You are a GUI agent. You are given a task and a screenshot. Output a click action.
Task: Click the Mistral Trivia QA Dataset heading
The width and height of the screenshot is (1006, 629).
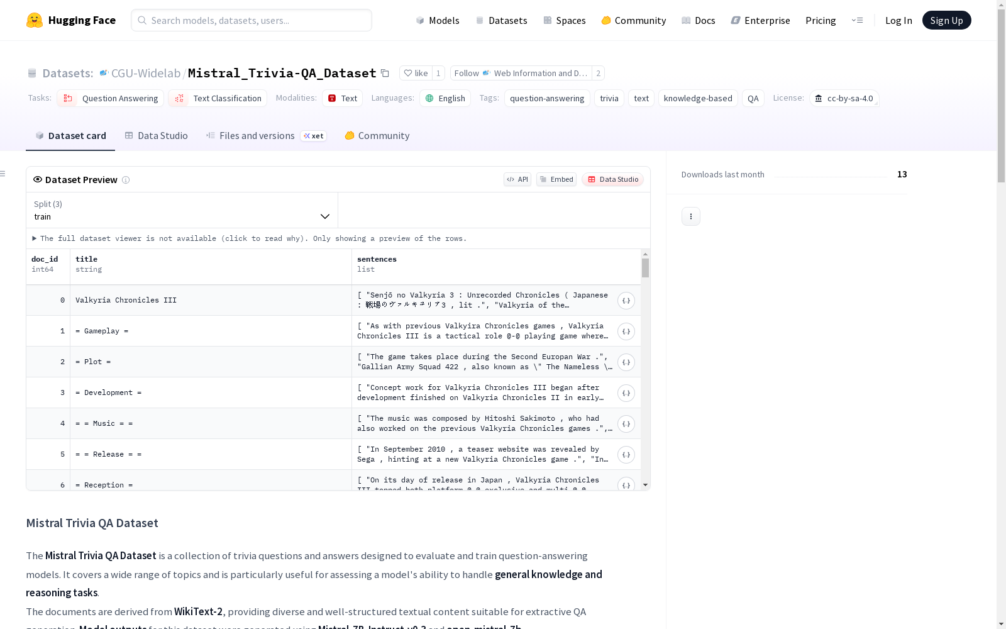92,523
